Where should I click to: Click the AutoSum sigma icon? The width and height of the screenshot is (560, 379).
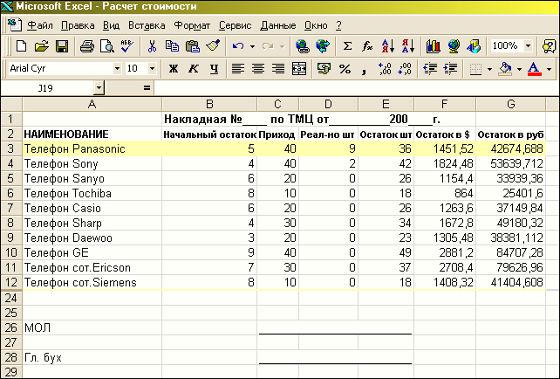347,46
